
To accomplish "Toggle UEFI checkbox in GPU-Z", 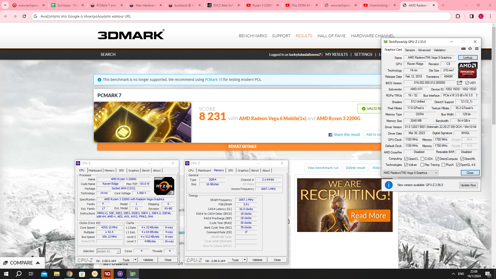I will 467,83.
